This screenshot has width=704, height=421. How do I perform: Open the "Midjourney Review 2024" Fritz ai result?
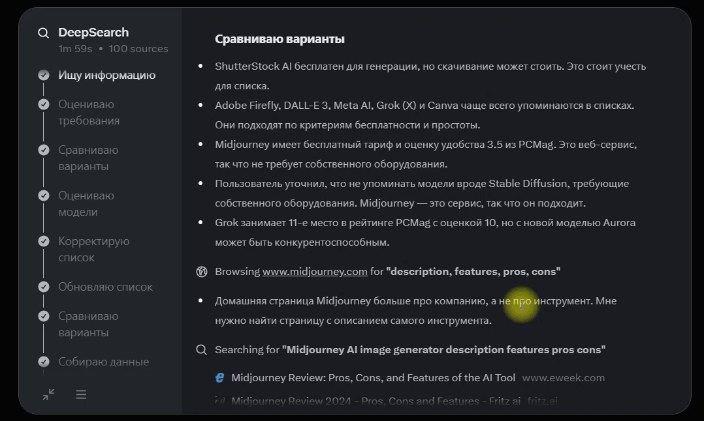[x=376, y=401]
